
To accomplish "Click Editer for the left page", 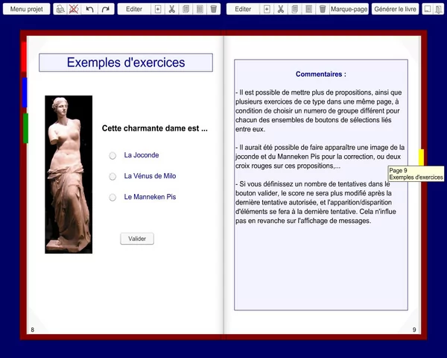I will click(x=134, y=9).
